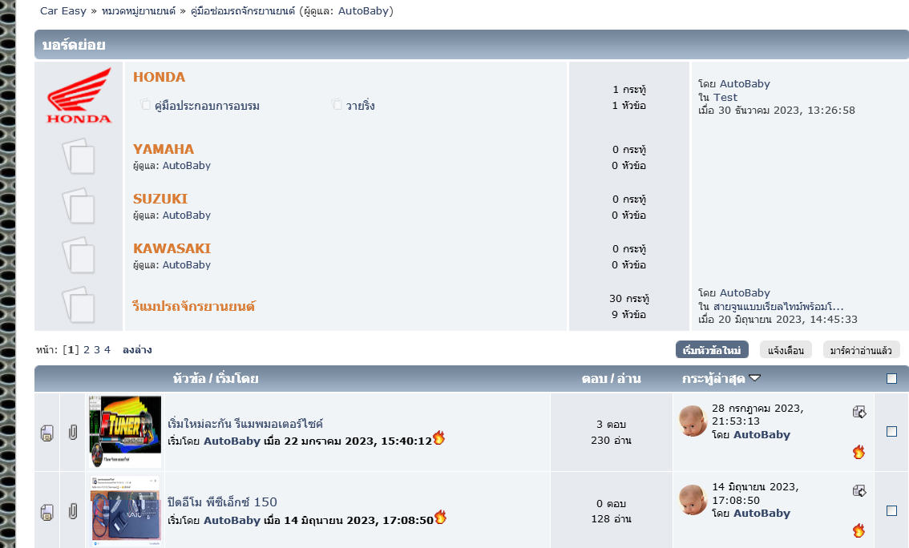Viewport: 909px width, 548px height.
Task: Open topic ปิดอีโม พีซีเอ็กซ์ 150
Action: coord(223,502)
